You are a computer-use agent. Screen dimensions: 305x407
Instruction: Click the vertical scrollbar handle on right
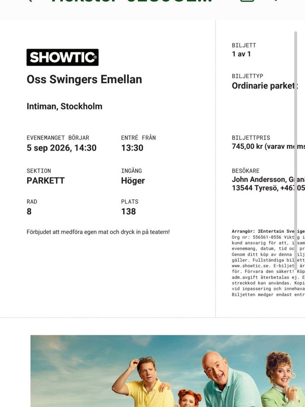[296, 151]
